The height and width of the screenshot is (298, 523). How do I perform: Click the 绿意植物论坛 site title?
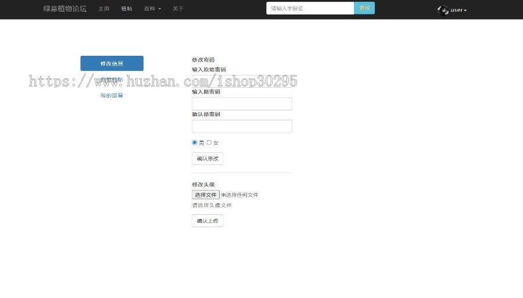65,9
